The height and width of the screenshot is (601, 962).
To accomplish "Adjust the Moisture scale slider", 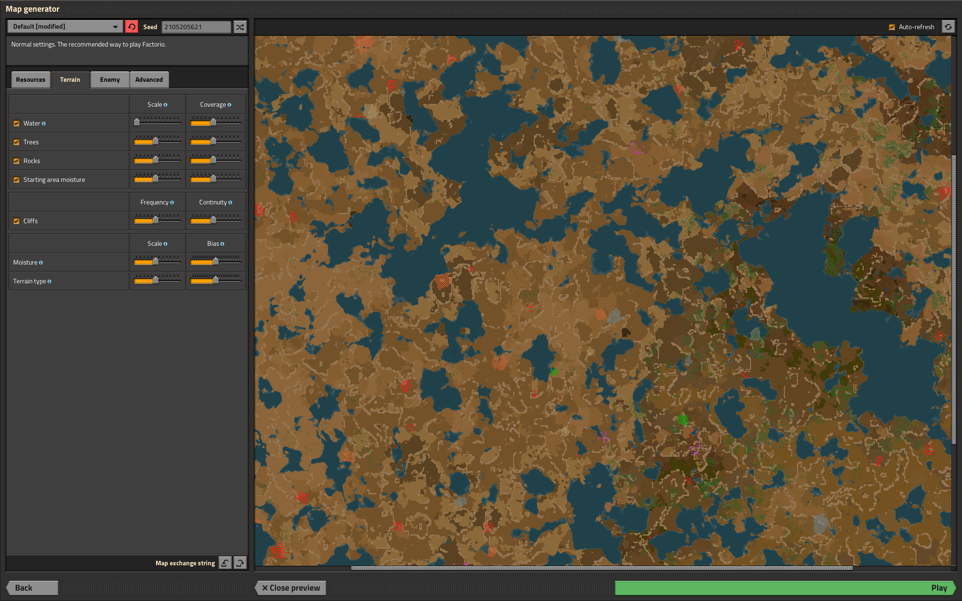I will (x=157, y=261).
